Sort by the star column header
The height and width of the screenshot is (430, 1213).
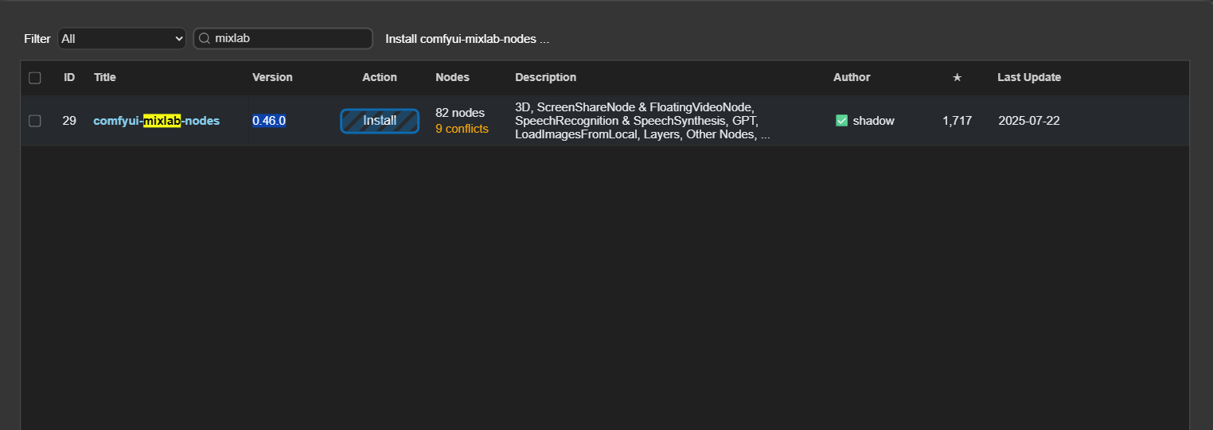click(957, 78)
